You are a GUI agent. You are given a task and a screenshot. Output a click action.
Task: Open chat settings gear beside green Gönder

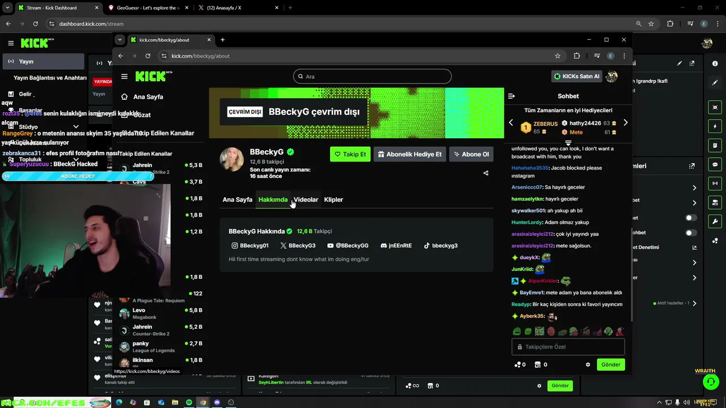(588, 364)
